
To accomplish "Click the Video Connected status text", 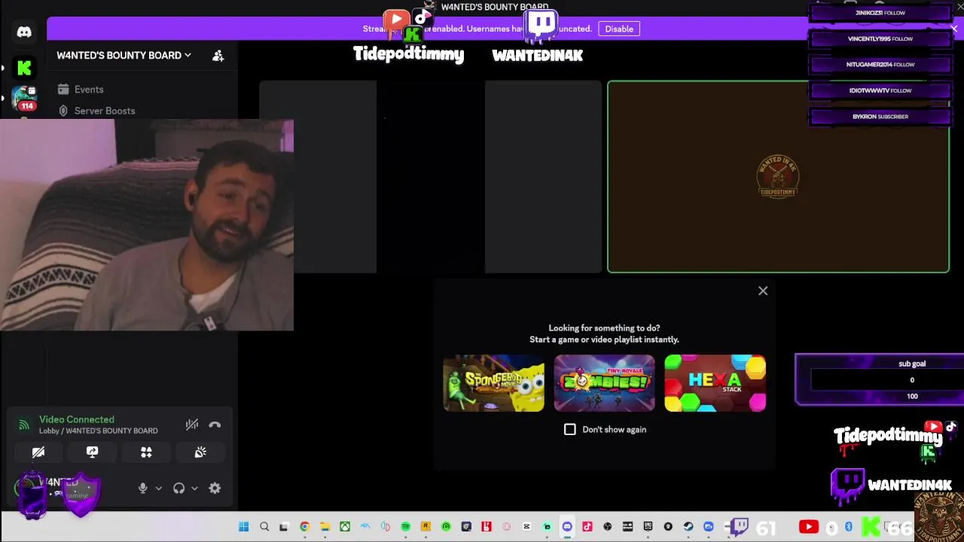I will point(77,419).
